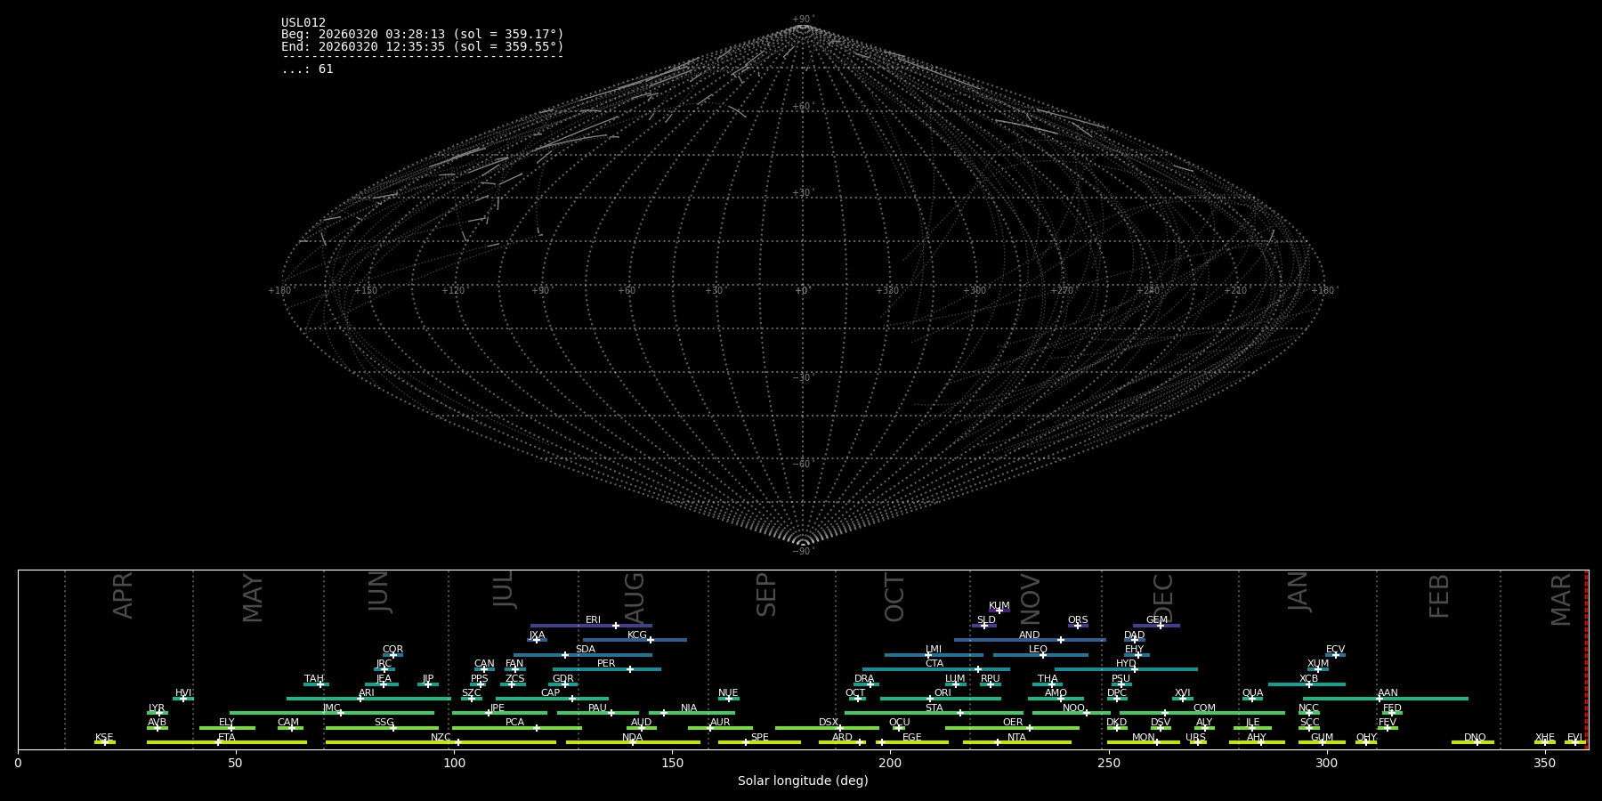Click the 300 solar longitude tick label

[x=1326, y=763]
